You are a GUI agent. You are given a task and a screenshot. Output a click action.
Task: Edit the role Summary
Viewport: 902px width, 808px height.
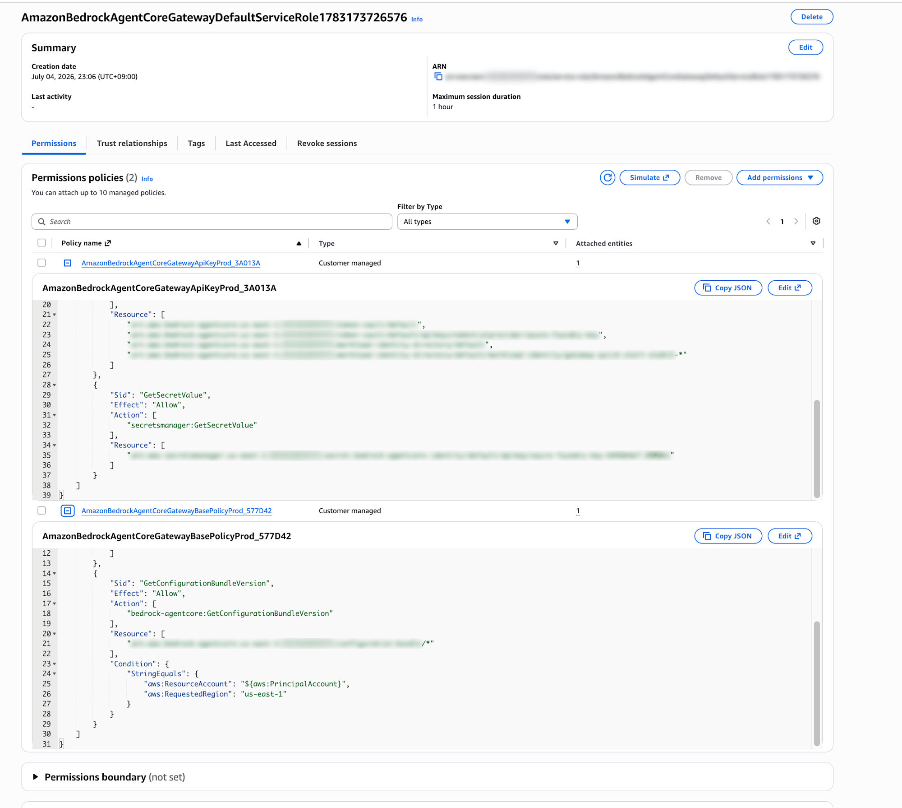pyautogui.click(x=805, y=47)
